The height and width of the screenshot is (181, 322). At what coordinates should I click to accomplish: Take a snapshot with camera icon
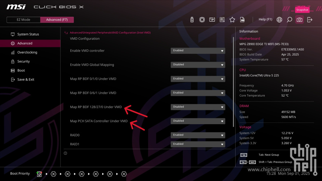[299, 20]
